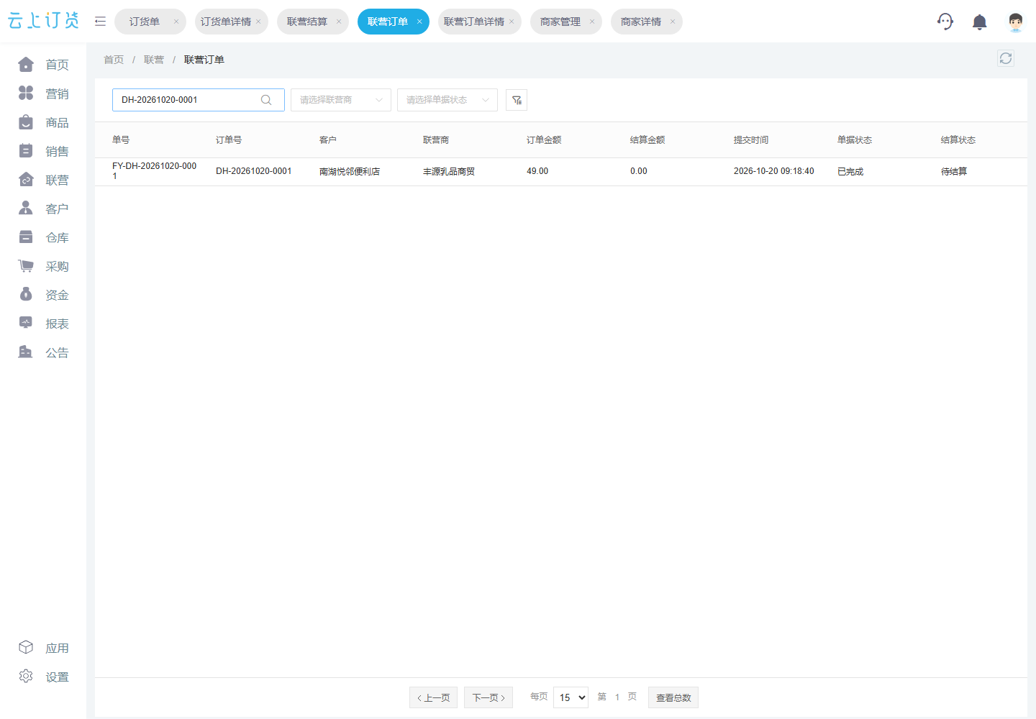Expand the 请选择联营商 dropdown
This screenshot has height=719, width=1036.
coord(341,100)
